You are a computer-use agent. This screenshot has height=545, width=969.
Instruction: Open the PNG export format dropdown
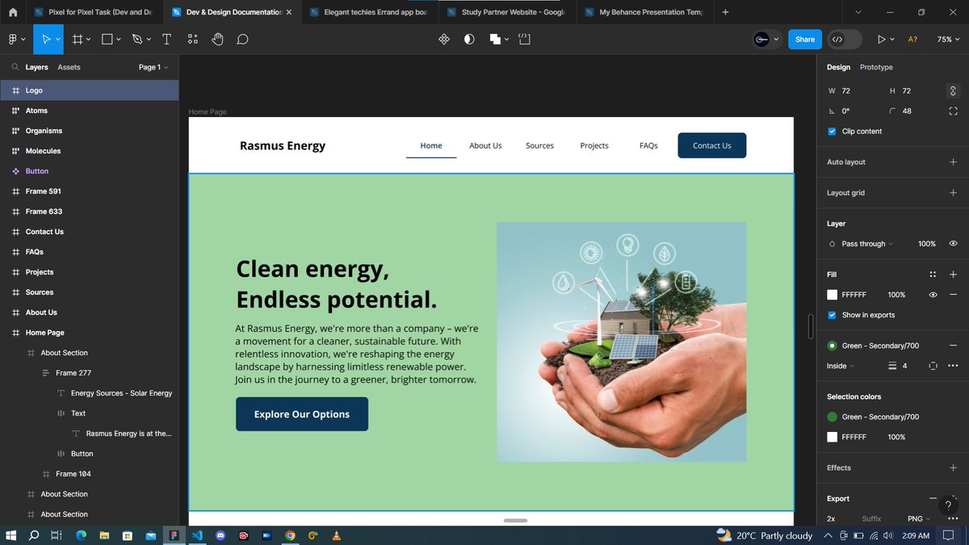pyautogui.click(x=919, y=518)
